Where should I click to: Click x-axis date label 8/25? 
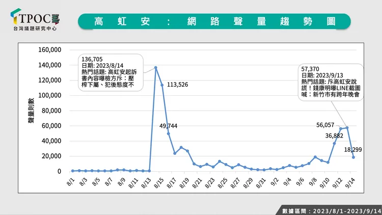[223, 183]
